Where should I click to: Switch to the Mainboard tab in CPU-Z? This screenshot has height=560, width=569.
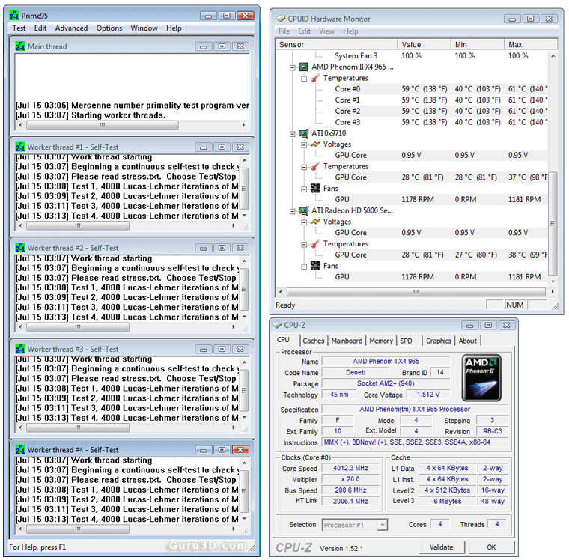[x=347, y=341]
